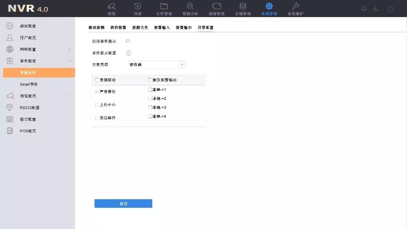Switch to the 报警输出 tab

[183, 28]
